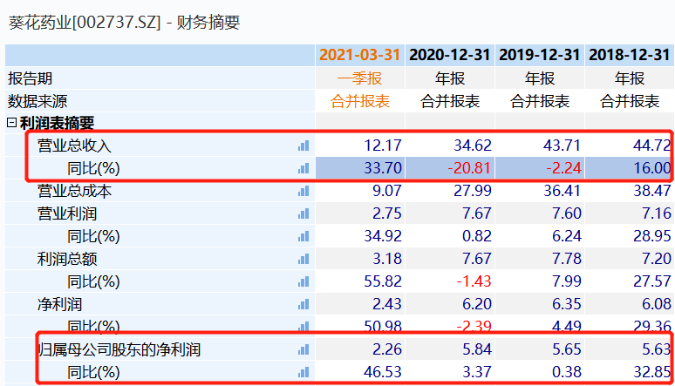Click chart icon for last 同比(%) row

click(x=303, y=372)
